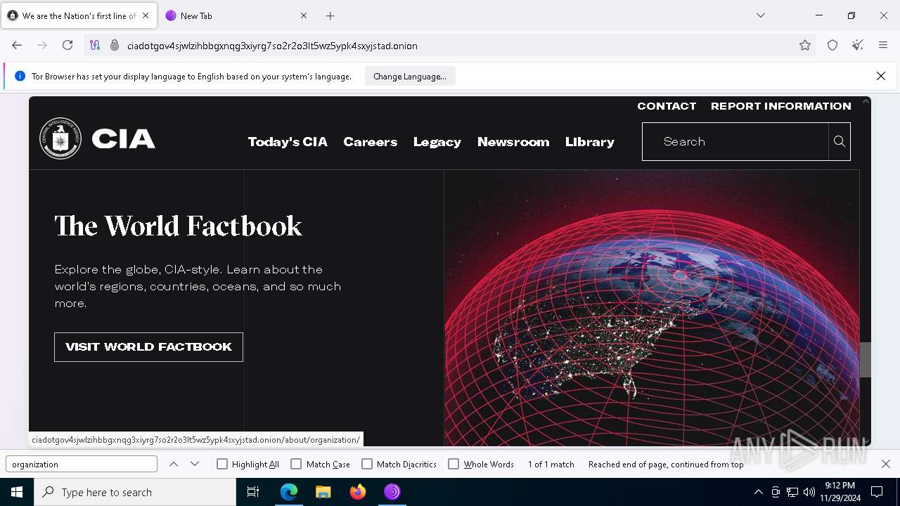Open the security level shield icon
Image resolution: width=900 pixels, height=506 pixels.
click(x=832, y=45)
